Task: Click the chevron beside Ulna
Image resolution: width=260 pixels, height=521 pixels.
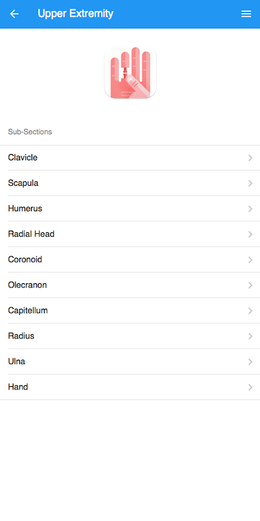Action: [250, 362]
